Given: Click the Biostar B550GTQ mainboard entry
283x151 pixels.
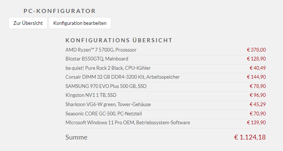Looking at the screenshot, I should 97,59.
